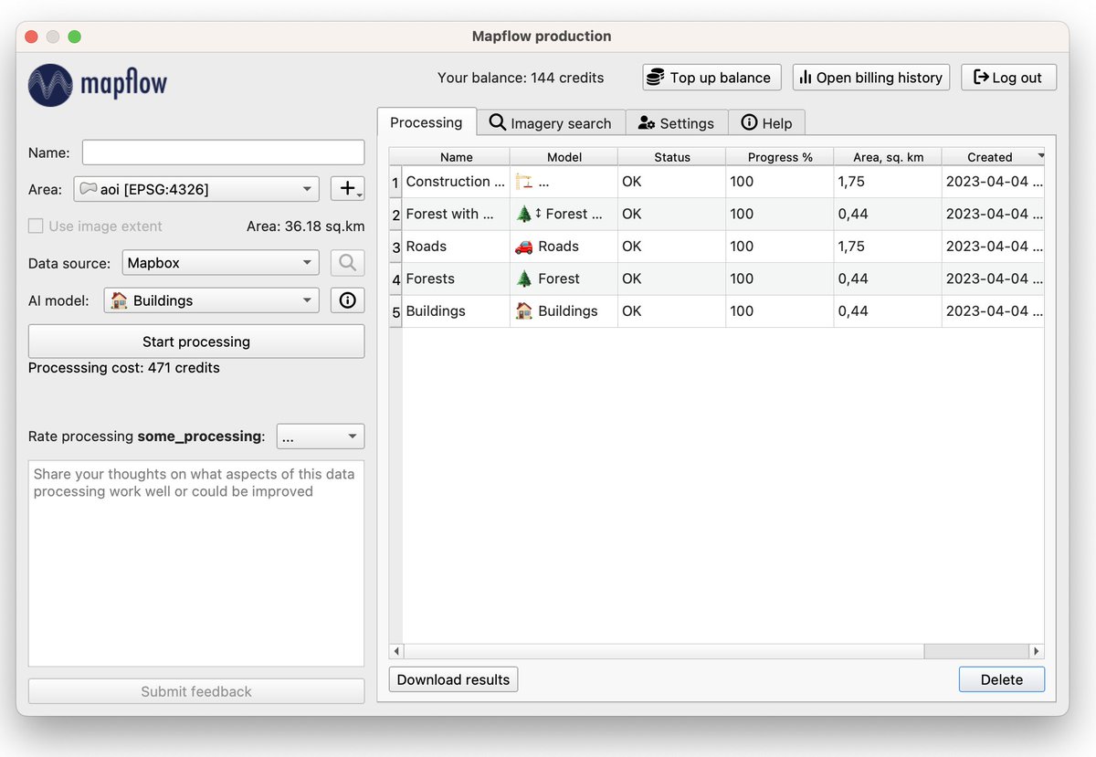Click the Submit feedback button
This screenshot has width=1096, height=757.
[x=196, y=691]
